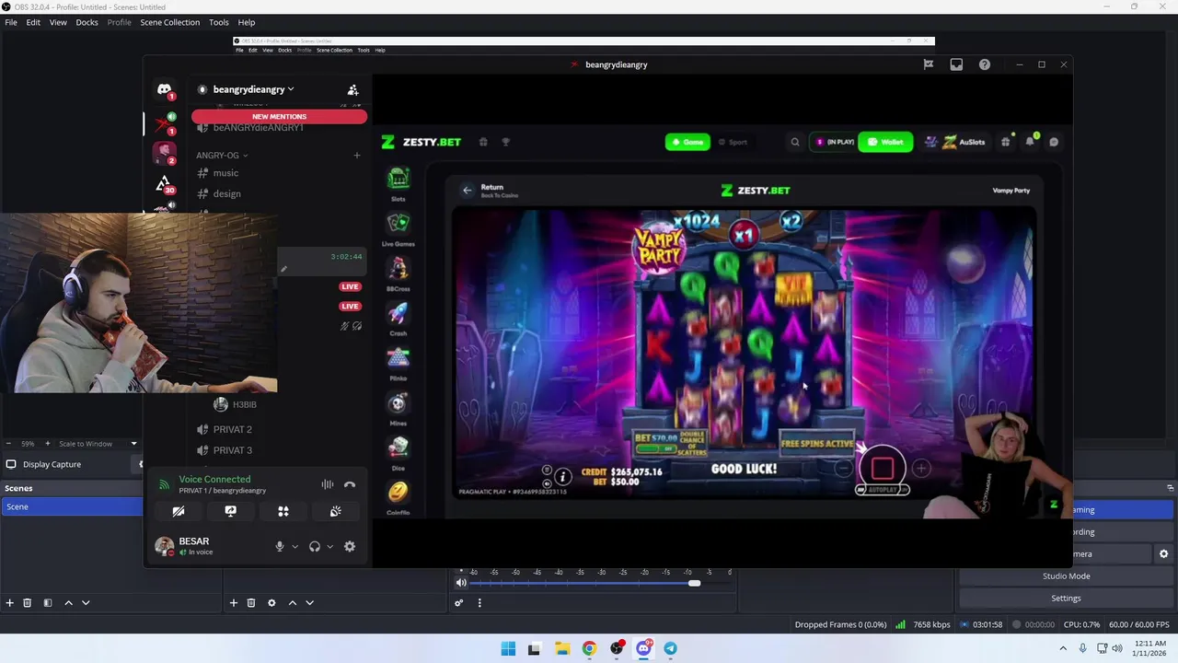
Task: Share your screen in Discord voice panel
Action: click(231, 511)
